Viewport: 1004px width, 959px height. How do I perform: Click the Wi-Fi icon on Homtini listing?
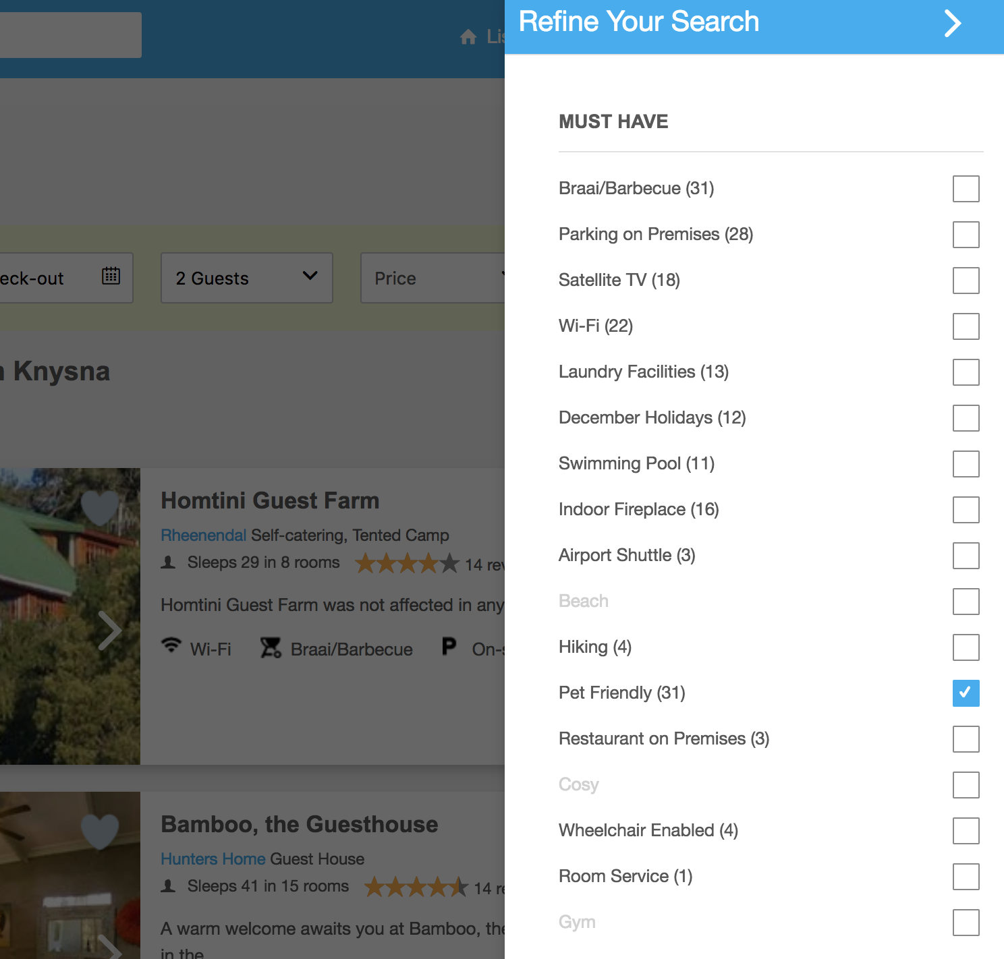(x=171, y=646)
